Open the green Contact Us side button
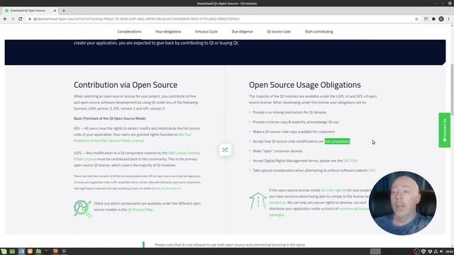Image resolution: width=454 pixels, height=255 pixels. (x=445, y=130)
